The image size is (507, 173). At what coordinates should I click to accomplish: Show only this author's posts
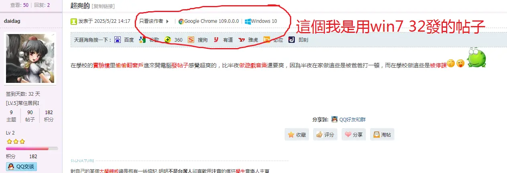click(151, 21)
